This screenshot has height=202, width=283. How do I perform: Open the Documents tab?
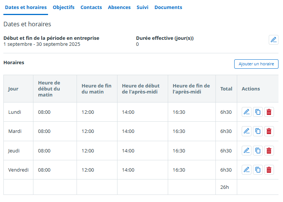pos(168,8)
